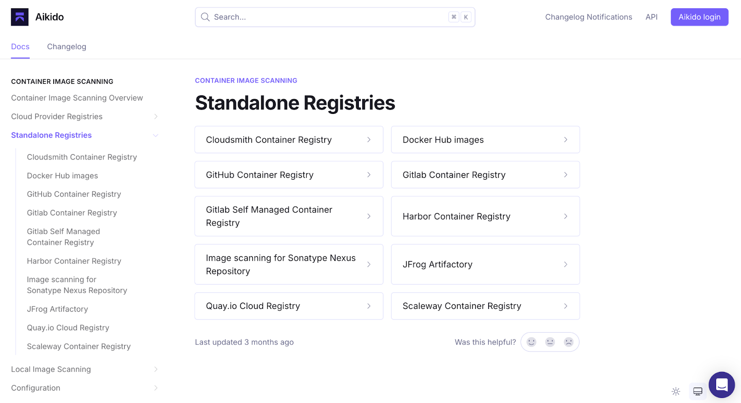Open GitHub Container Registry in sidebar

74,194
